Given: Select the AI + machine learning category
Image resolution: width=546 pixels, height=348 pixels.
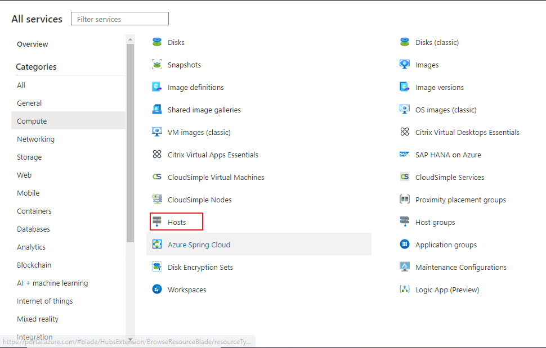Looking at the screenshot, I should point(68,283).
